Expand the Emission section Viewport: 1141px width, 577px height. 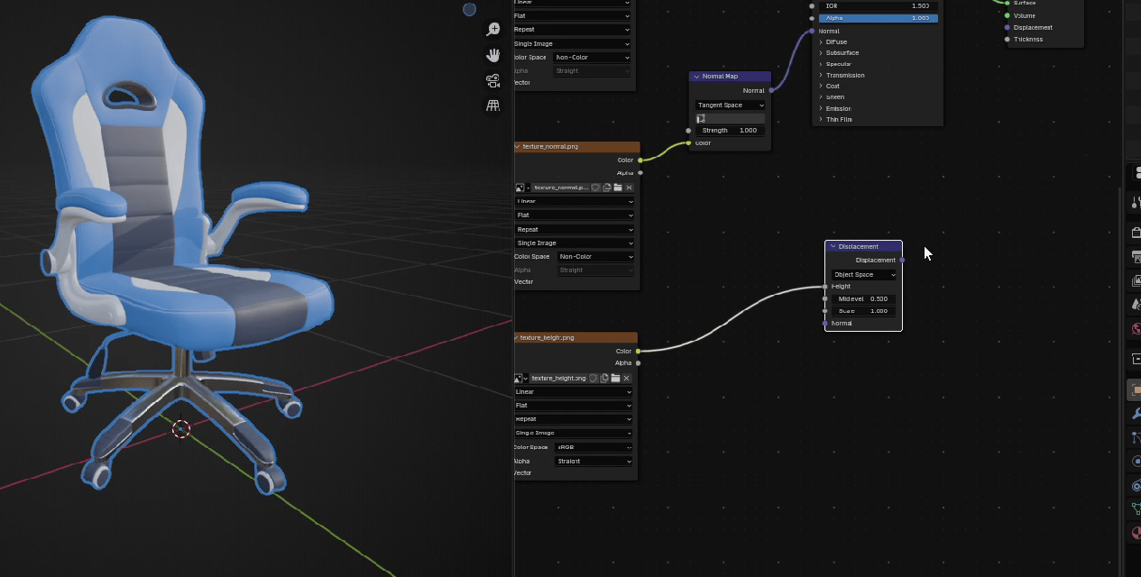tap(821, 108)
